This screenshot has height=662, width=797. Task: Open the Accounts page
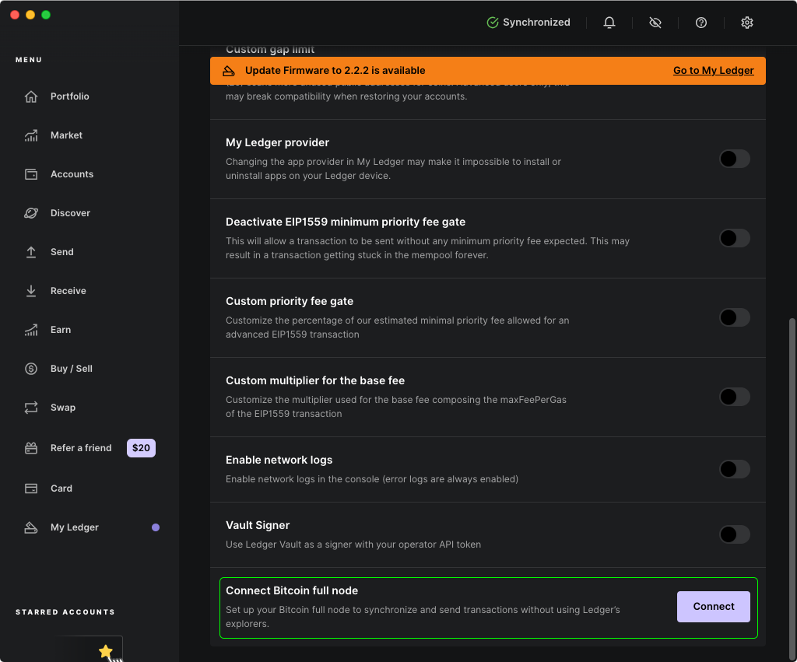coord(72,174)
